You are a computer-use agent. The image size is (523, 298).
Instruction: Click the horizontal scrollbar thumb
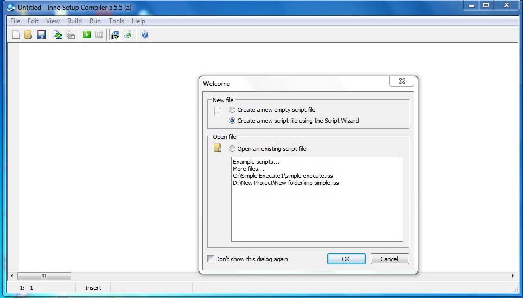point(44,276)
